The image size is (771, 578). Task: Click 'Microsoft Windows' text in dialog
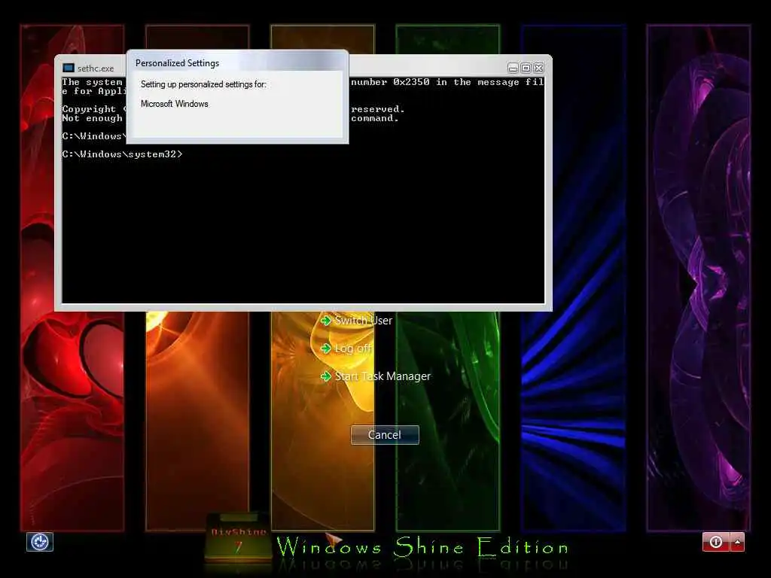(x=175, y=104)
